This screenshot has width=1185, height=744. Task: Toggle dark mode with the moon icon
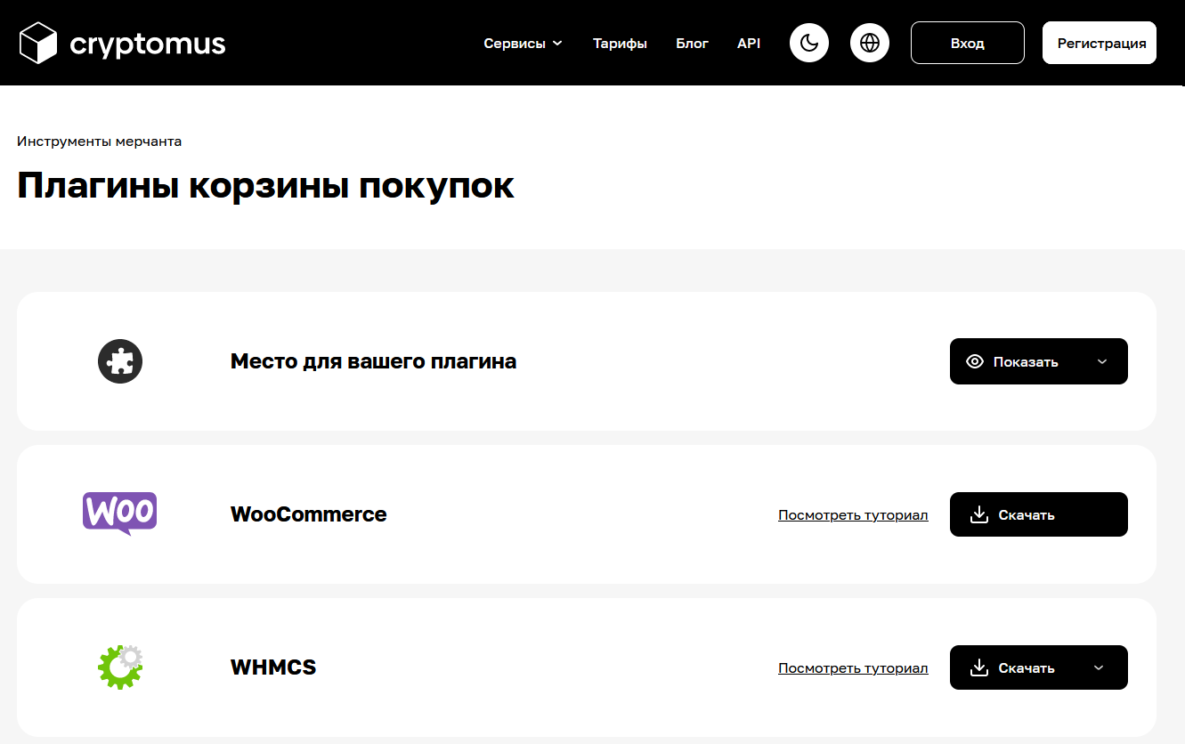click(x=809, y=43)
